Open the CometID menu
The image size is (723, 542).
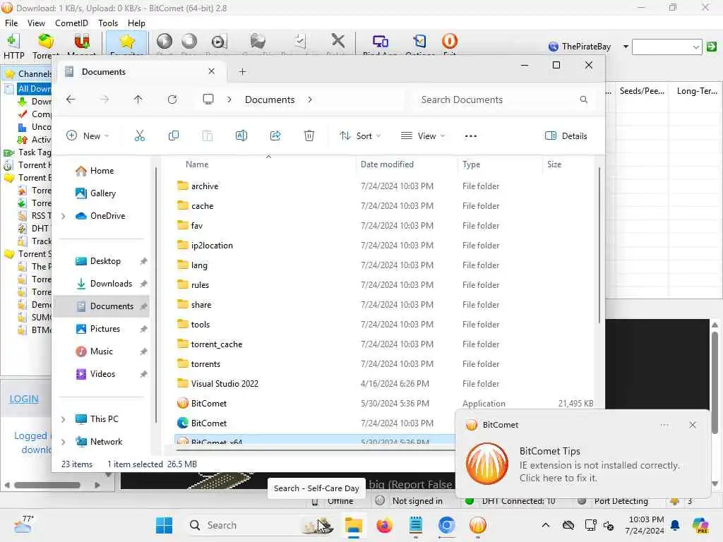(71, 23)
